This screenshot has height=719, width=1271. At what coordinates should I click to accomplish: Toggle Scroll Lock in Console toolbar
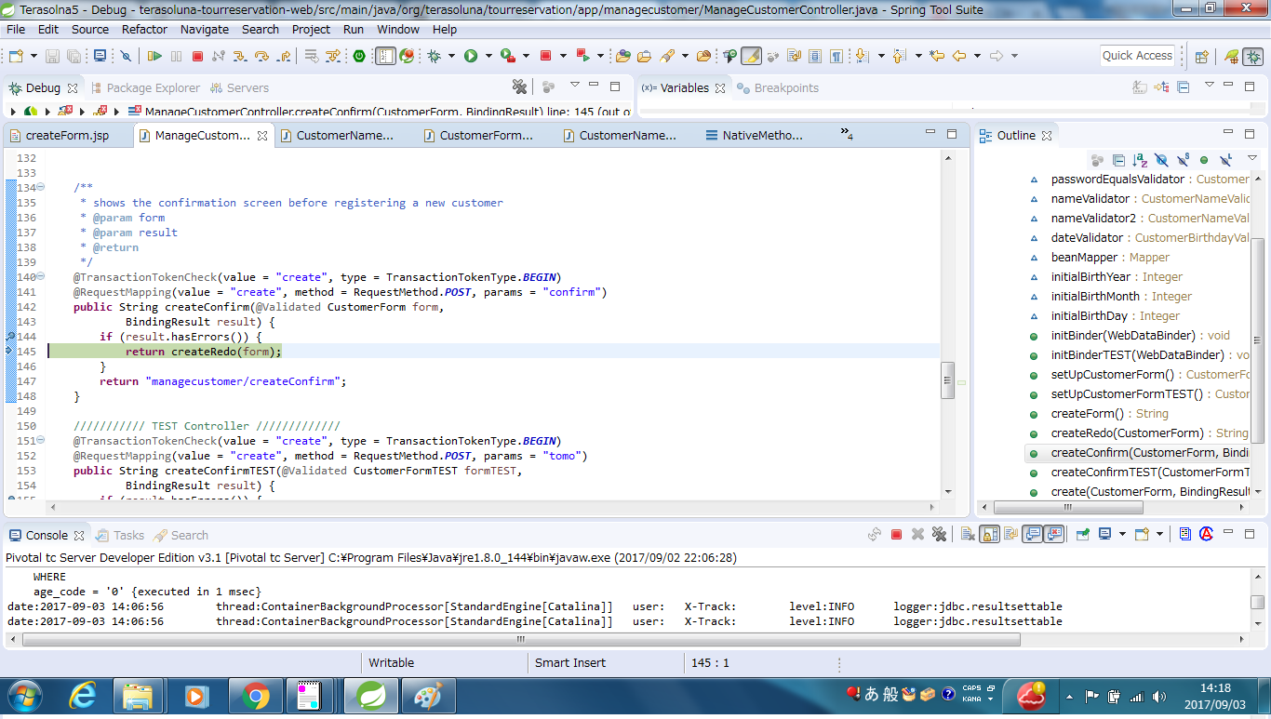(x=989, y=534)
